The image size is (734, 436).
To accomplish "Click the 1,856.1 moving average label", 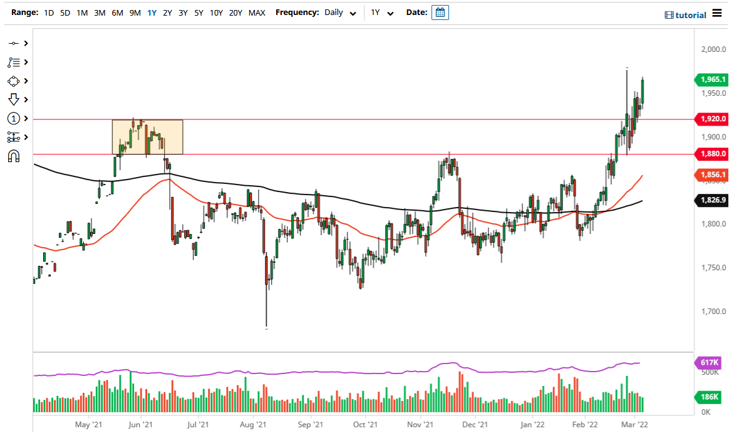I will [711, 175].
